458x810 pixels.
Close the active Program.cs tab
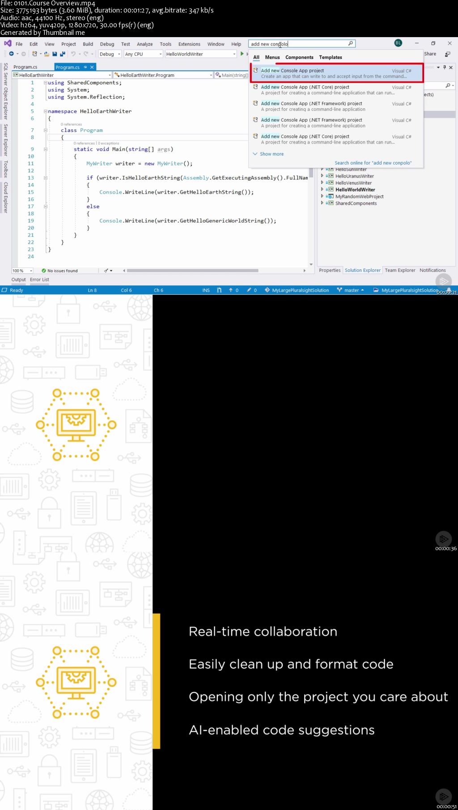(x=92, y=67)
